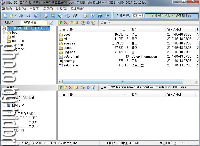Click the Convert image icon
The height and width of the screenshot is (146, 200).
(53, 16)
